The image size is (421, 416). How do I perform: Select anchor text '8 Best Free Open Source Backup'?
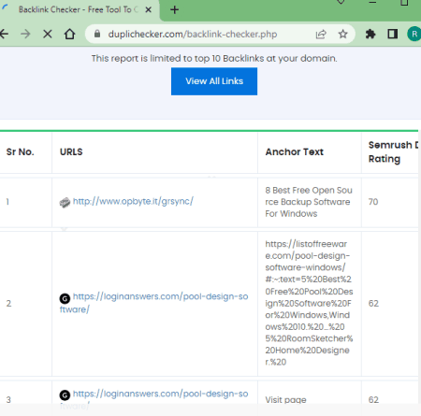[309, 202]
